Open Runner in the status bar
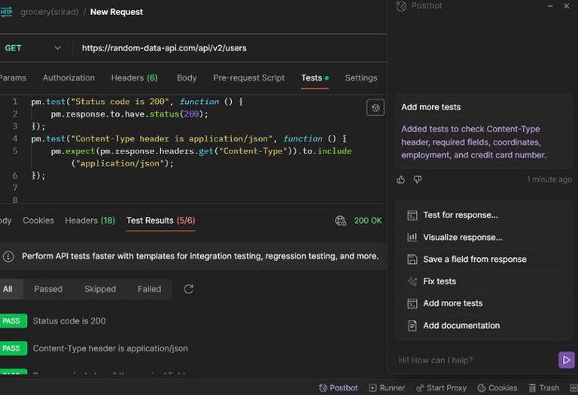This screenshot has width=578, height=395. (387, 387)
